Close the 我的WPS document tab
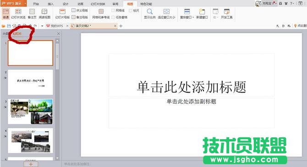The height and width of the screenshot is (167, 307). (67, 26)
